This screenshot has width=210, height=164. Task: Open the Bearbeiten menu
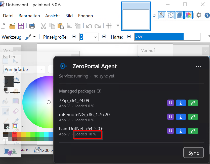click(x=29, y=16)
